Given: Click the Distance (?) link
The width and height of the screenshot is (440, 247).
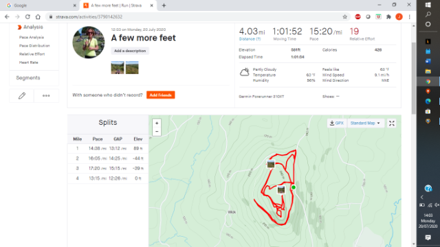Looking at the screenshot, I should (x=250, y=39).
